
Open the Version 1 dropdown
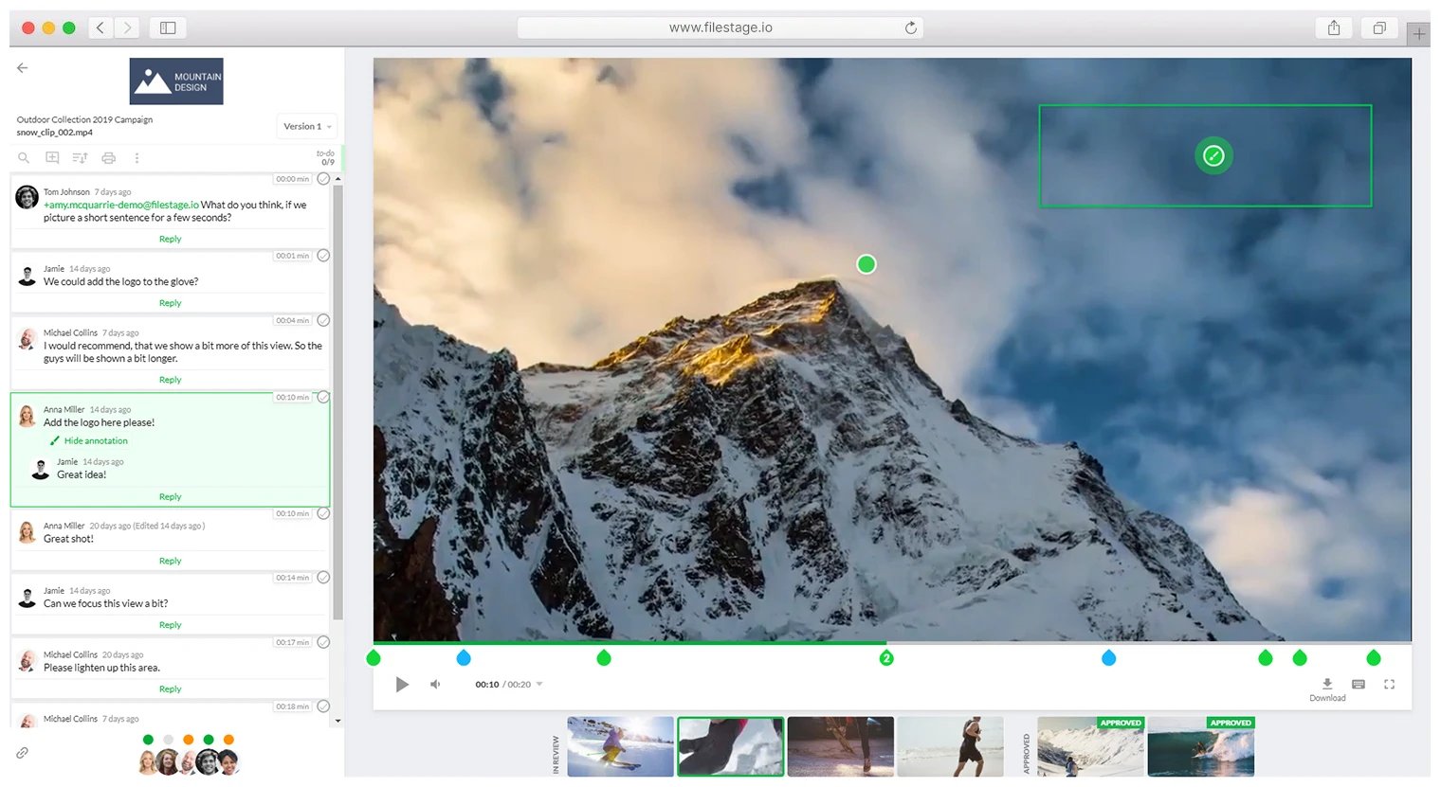pos(307,127)
